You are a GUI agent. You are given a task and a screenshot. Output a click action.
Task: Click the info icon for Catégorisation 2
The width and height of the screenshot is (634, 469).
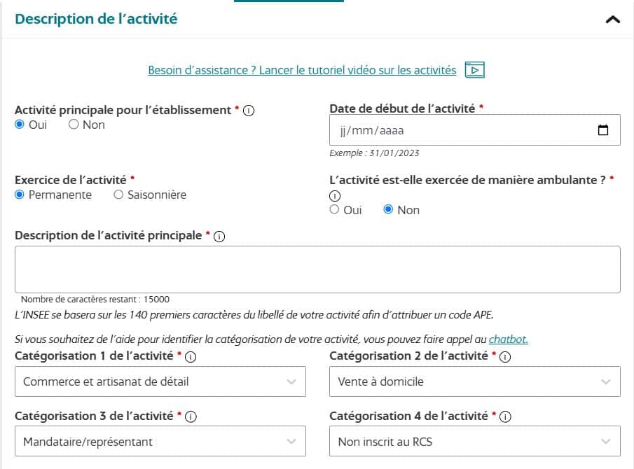[506, 356]
